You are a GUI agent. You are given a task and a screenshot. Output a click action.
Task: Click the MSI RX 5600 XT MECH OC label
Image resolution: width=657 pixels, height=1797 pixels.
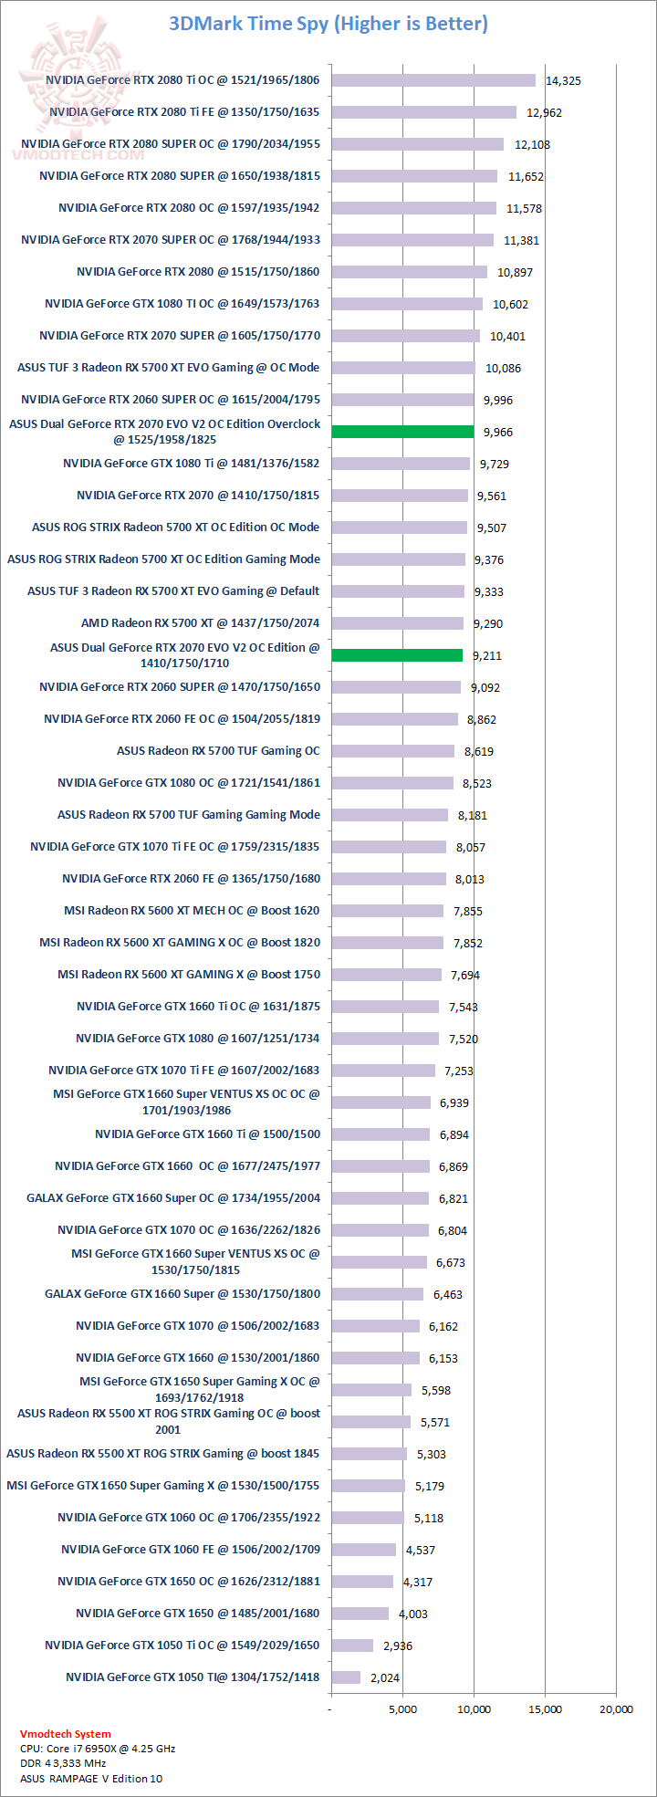tap(192, 911)
